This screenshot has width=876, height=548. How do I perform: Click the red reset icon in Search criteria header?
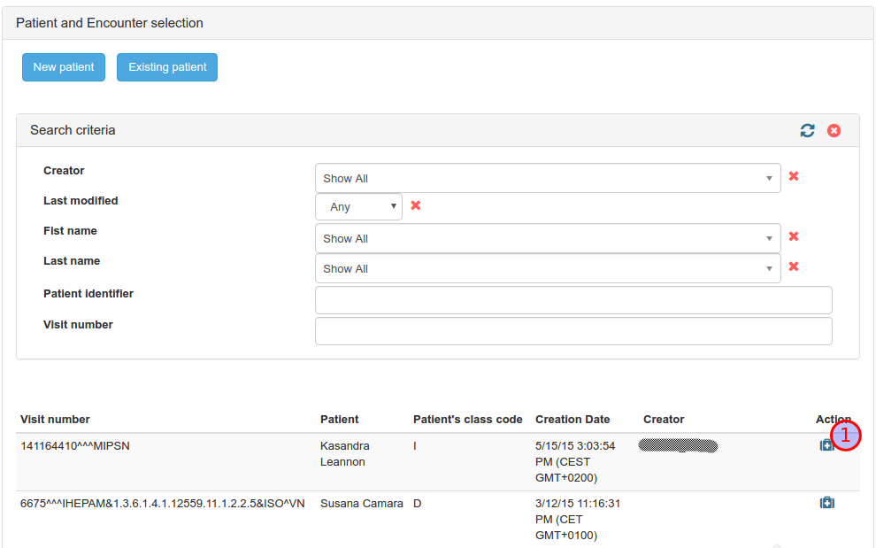tap(834, 130)
